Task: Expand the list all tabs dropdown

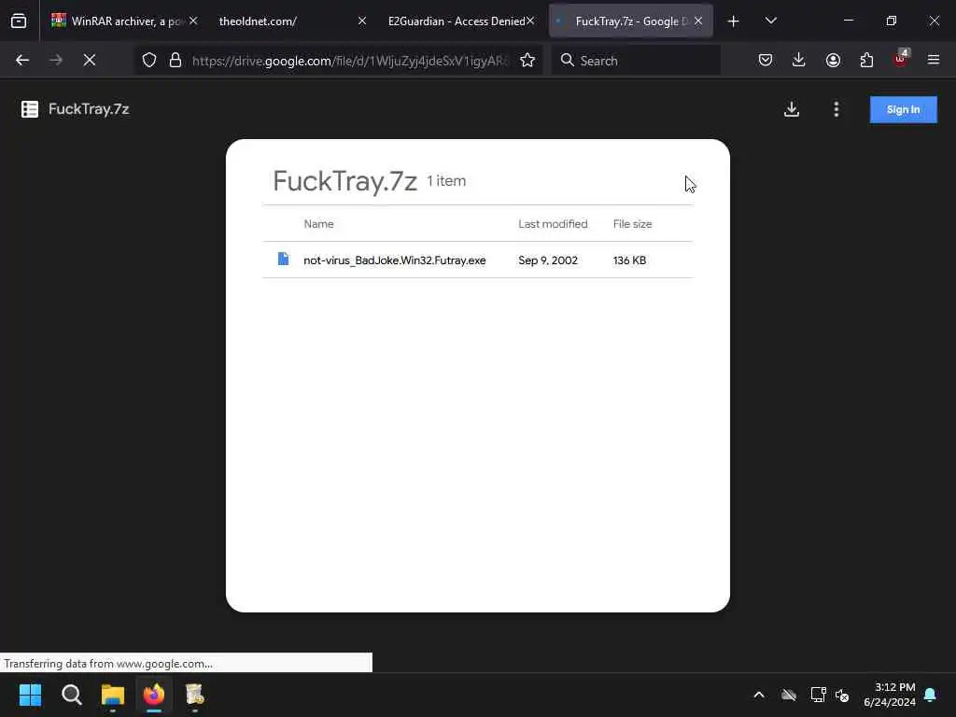Action: pyautogui.click(x=770, y=21)
